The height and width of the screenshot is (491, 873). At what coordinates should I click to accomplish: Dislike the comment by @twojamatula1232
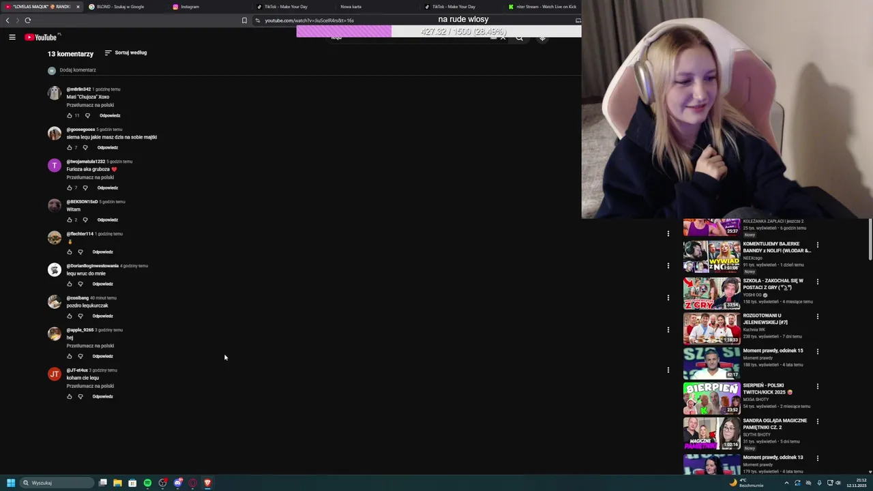point(85,188)
